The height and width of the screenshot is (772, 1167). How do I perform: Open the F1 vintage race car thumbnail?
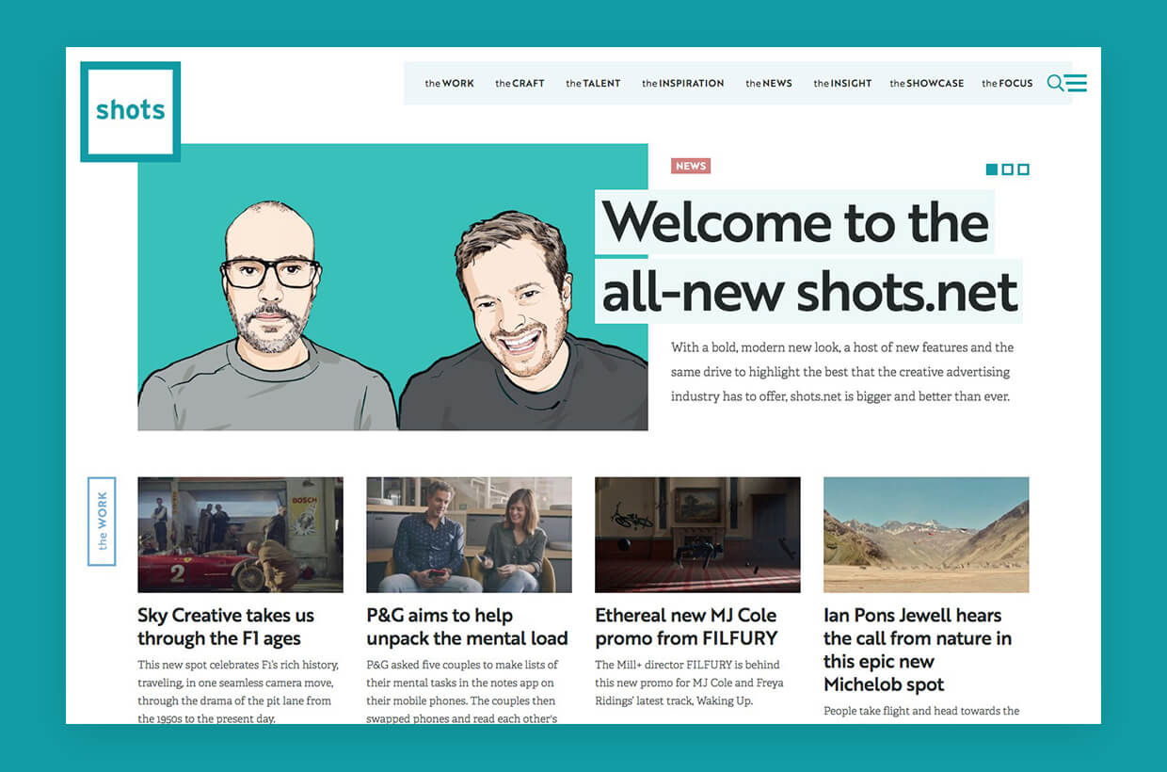click(240, 535)
